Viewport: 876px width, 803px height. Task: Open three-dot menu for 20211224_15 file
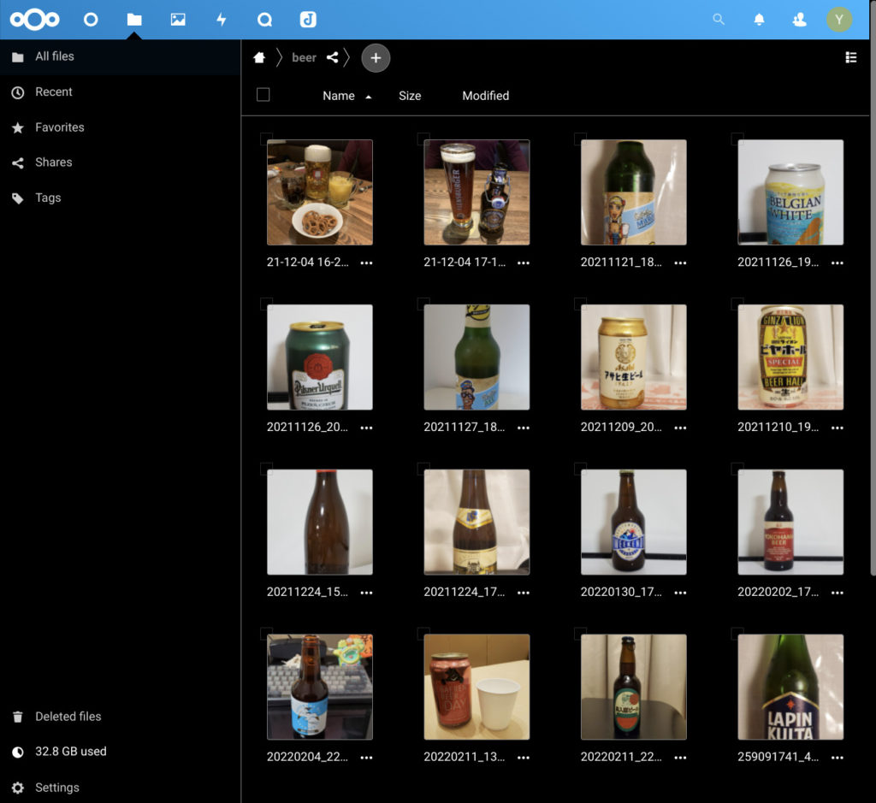click(x=366, y=593)
